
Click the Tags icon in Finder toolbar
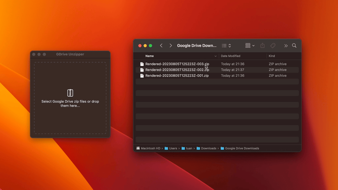pyautogui.click(x=273, y=46)
